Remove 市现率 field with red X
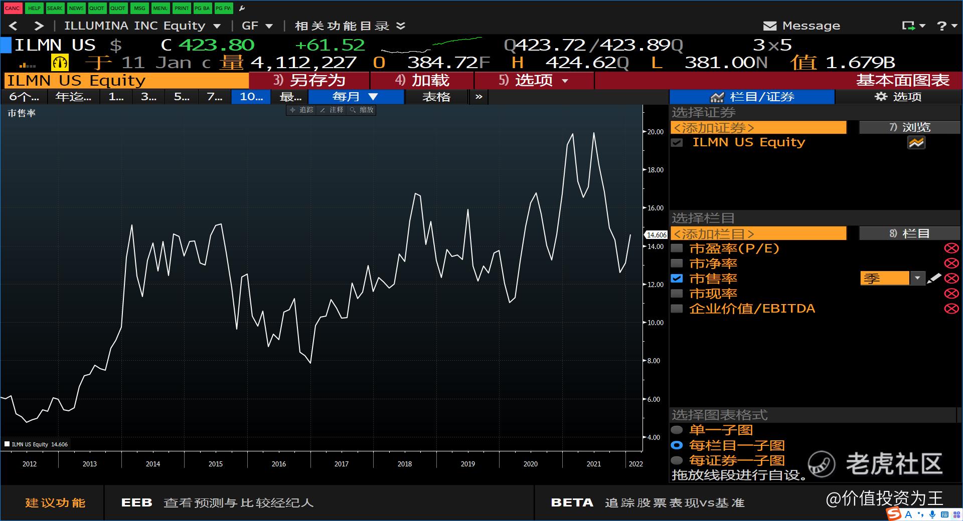Image resolution: width=963 pixels, height=521 pixels. point(951,294)
